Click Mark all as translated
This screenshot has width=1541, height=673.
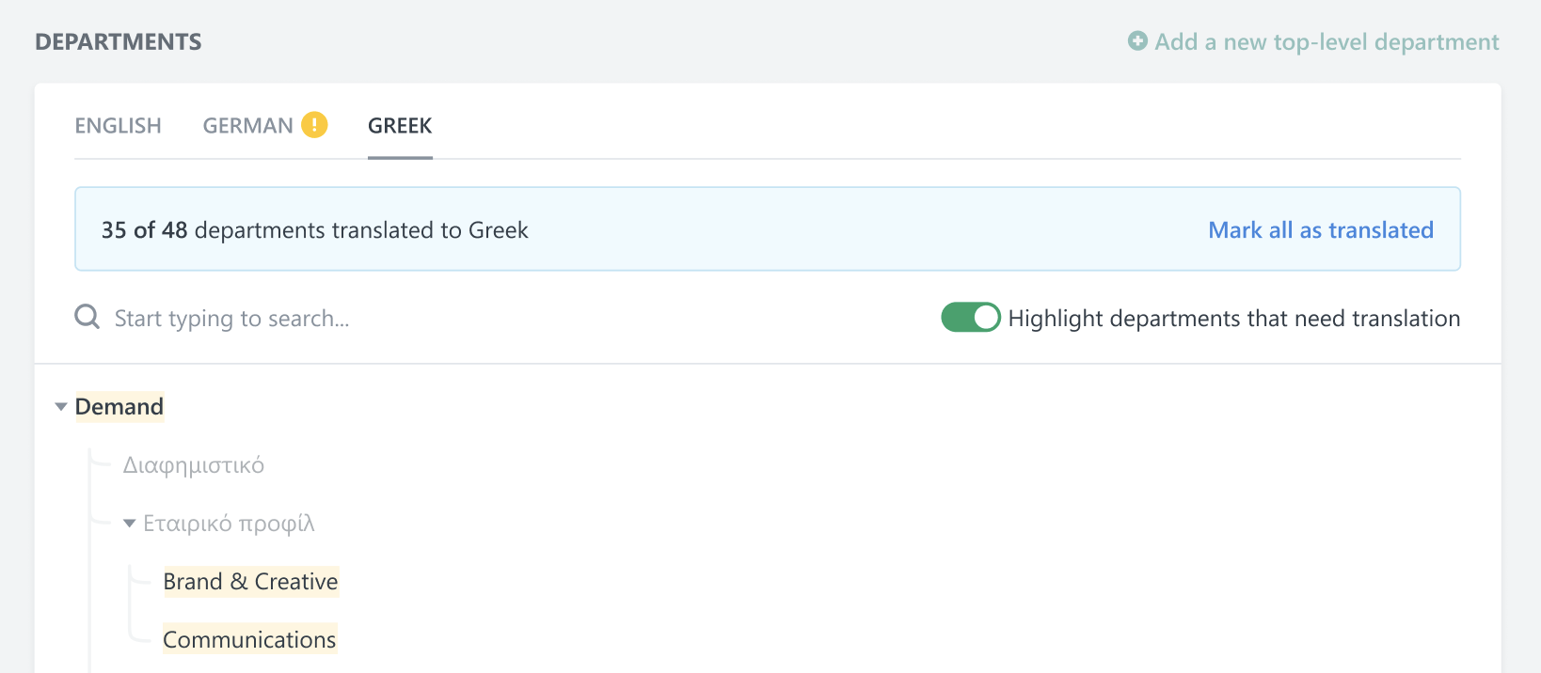coord(1321,230)
